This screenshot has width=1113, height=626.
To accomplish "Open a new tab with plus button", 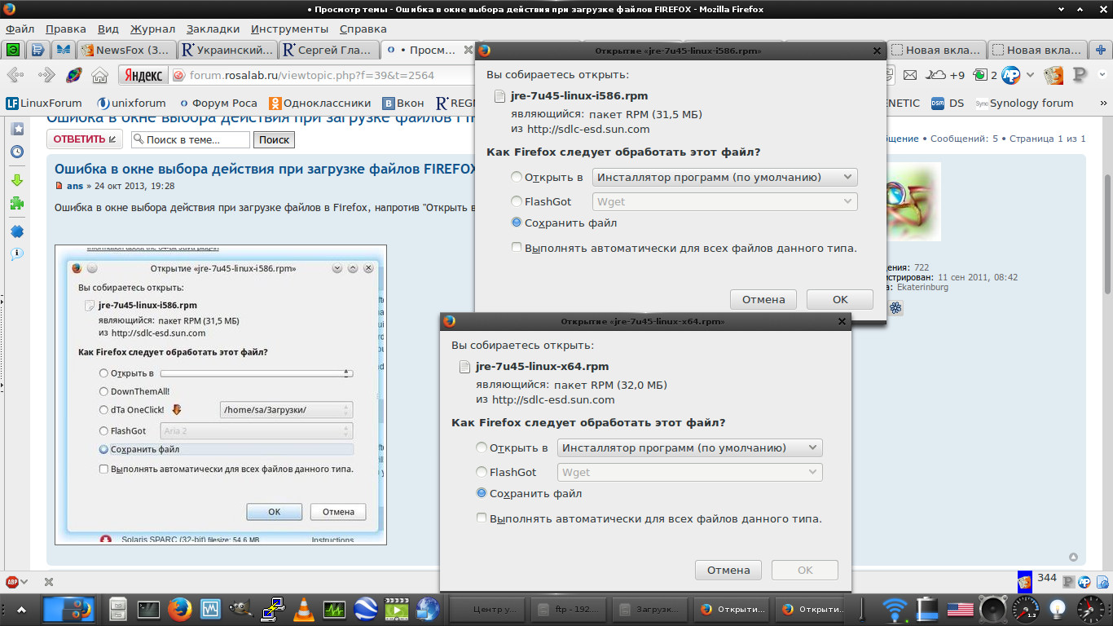I will click(1101, 50).
